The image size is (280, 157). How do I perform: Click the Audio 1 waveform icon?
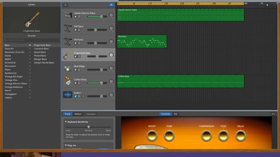pos(67,95)
